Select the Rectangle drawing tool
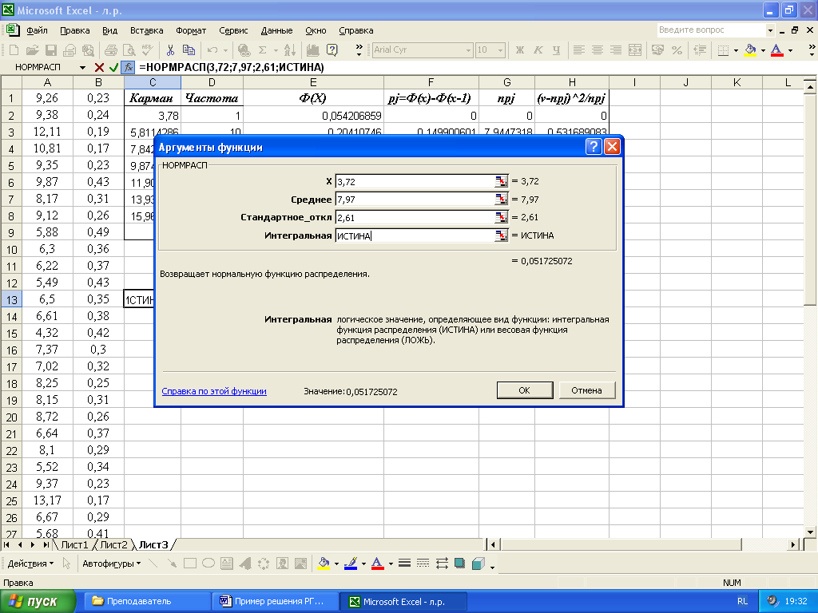The height and width of the screenshot is (613, 818). coord(190,564)
